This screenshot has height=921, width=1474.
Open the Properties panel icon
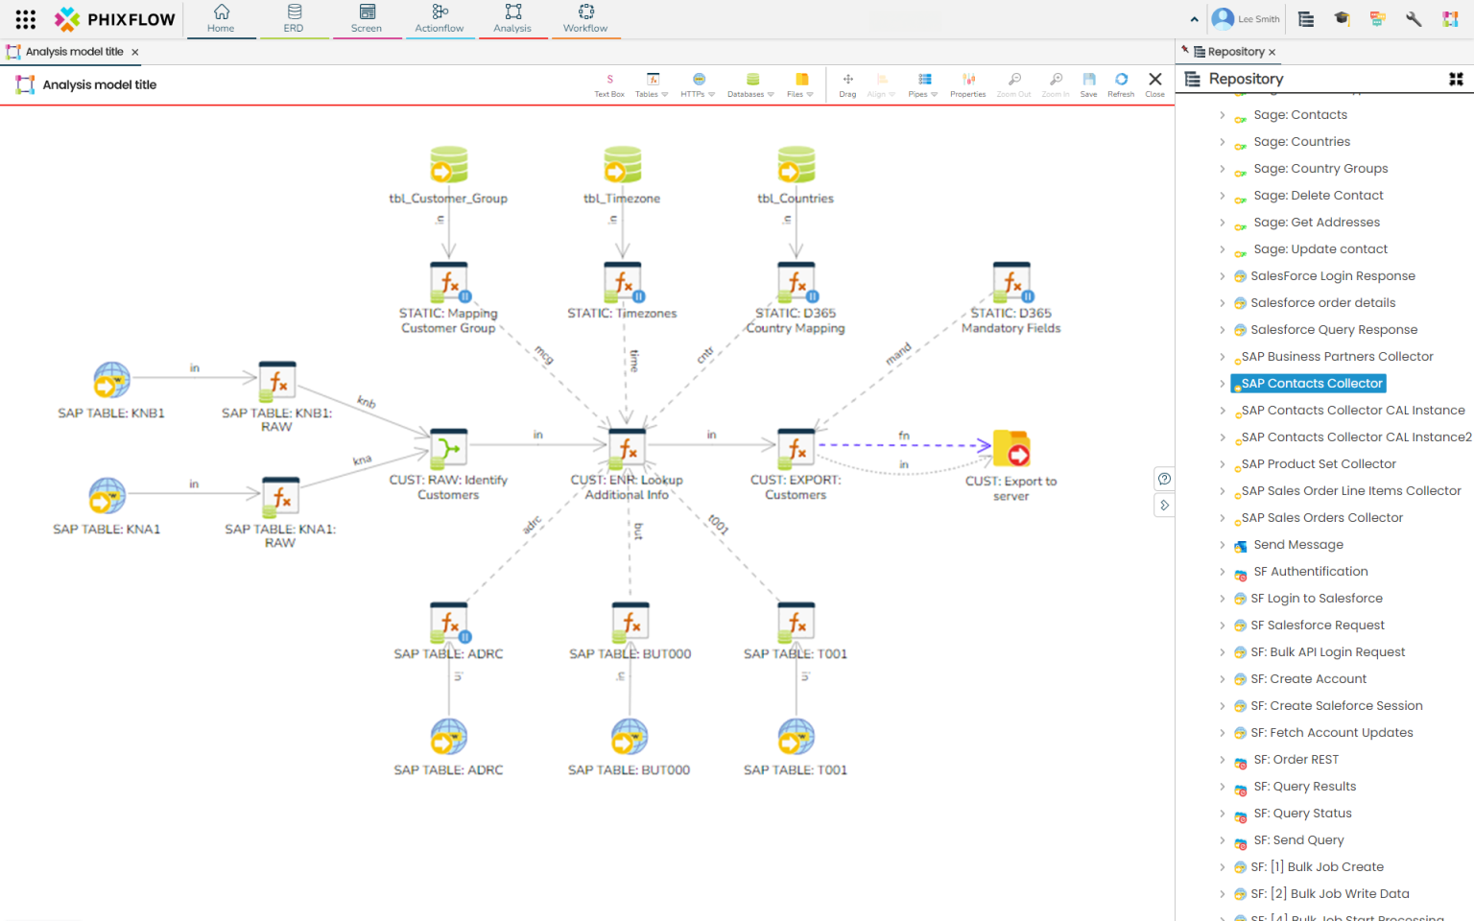[x=967, y=84]
